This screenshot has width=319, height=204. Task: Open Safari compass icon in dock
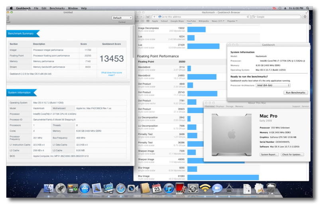point(121,188)
